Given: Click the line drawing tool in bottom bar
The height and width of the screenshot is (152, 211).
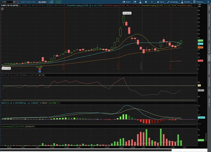Looking at the screenshot, I should (186, 150).
